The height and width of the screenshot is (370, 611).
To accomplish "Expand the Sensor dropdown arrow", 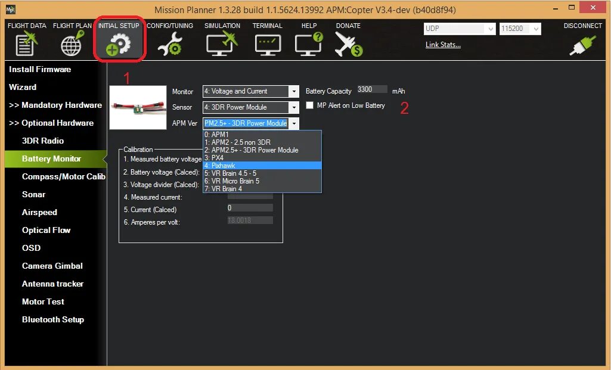I will point(294,107).
